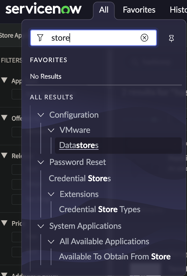The height and width of the screenshot is (276, 187).
Task: Click the ServiceNow logo
Action: coord(43,9)
